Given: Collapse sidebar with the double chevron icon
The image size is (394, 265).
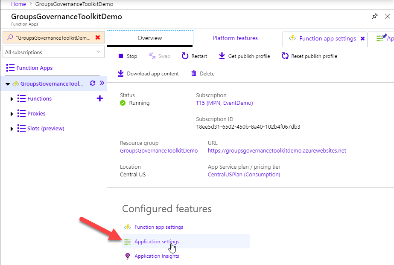Looking at the screenshot, I should click(102, 84).
